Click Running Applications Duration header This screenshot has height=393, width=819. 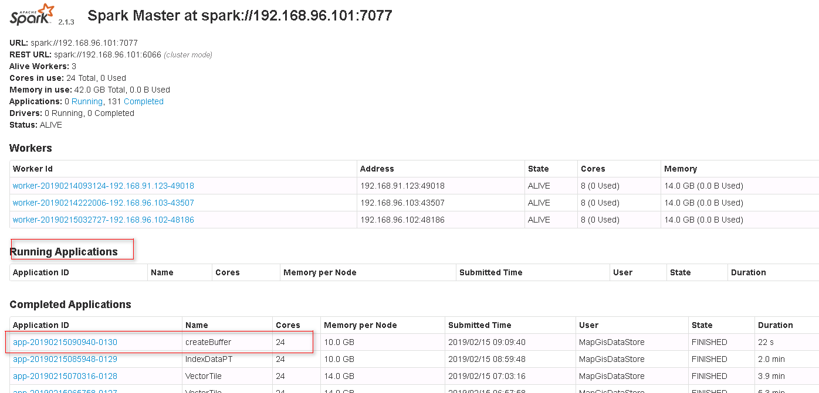coord(748,272)
